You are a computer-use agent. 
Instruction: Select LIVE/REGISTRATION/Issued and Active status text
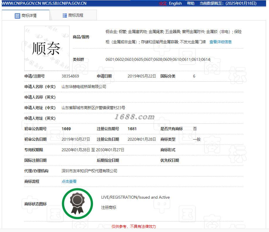(x=135, y=197)
